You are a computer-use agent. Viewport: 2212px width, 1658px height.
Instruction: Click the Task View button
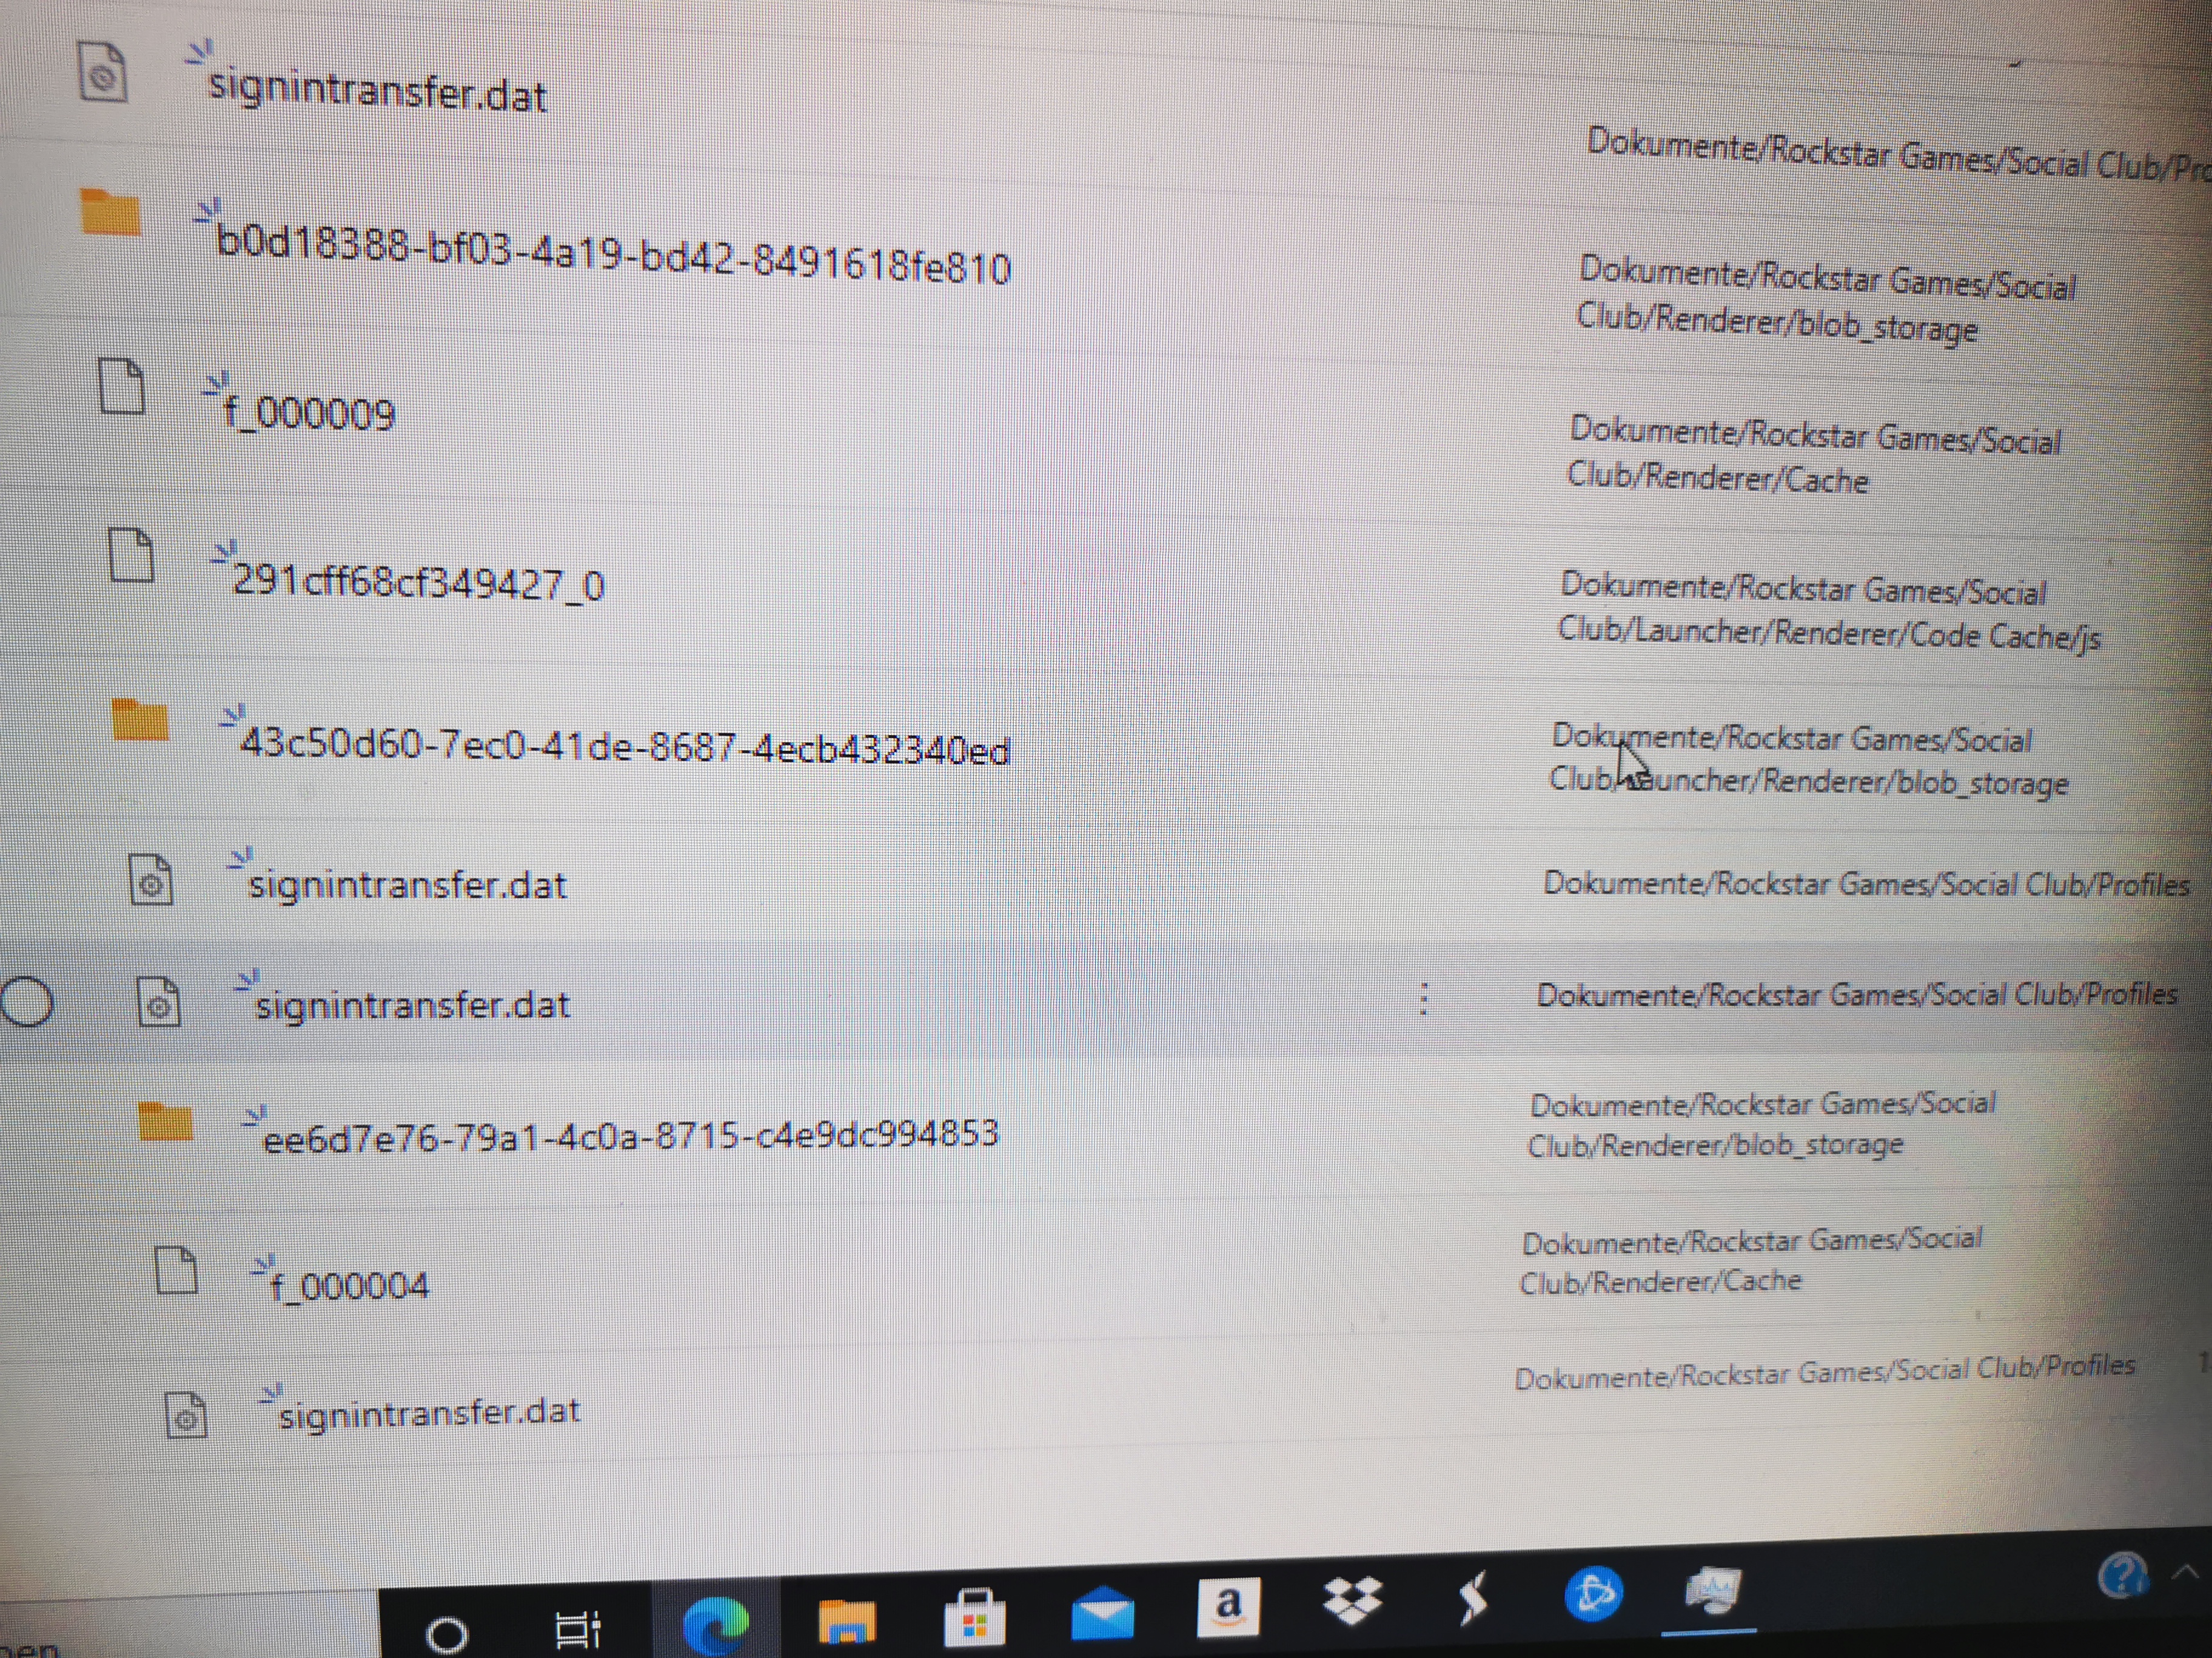577,1630
